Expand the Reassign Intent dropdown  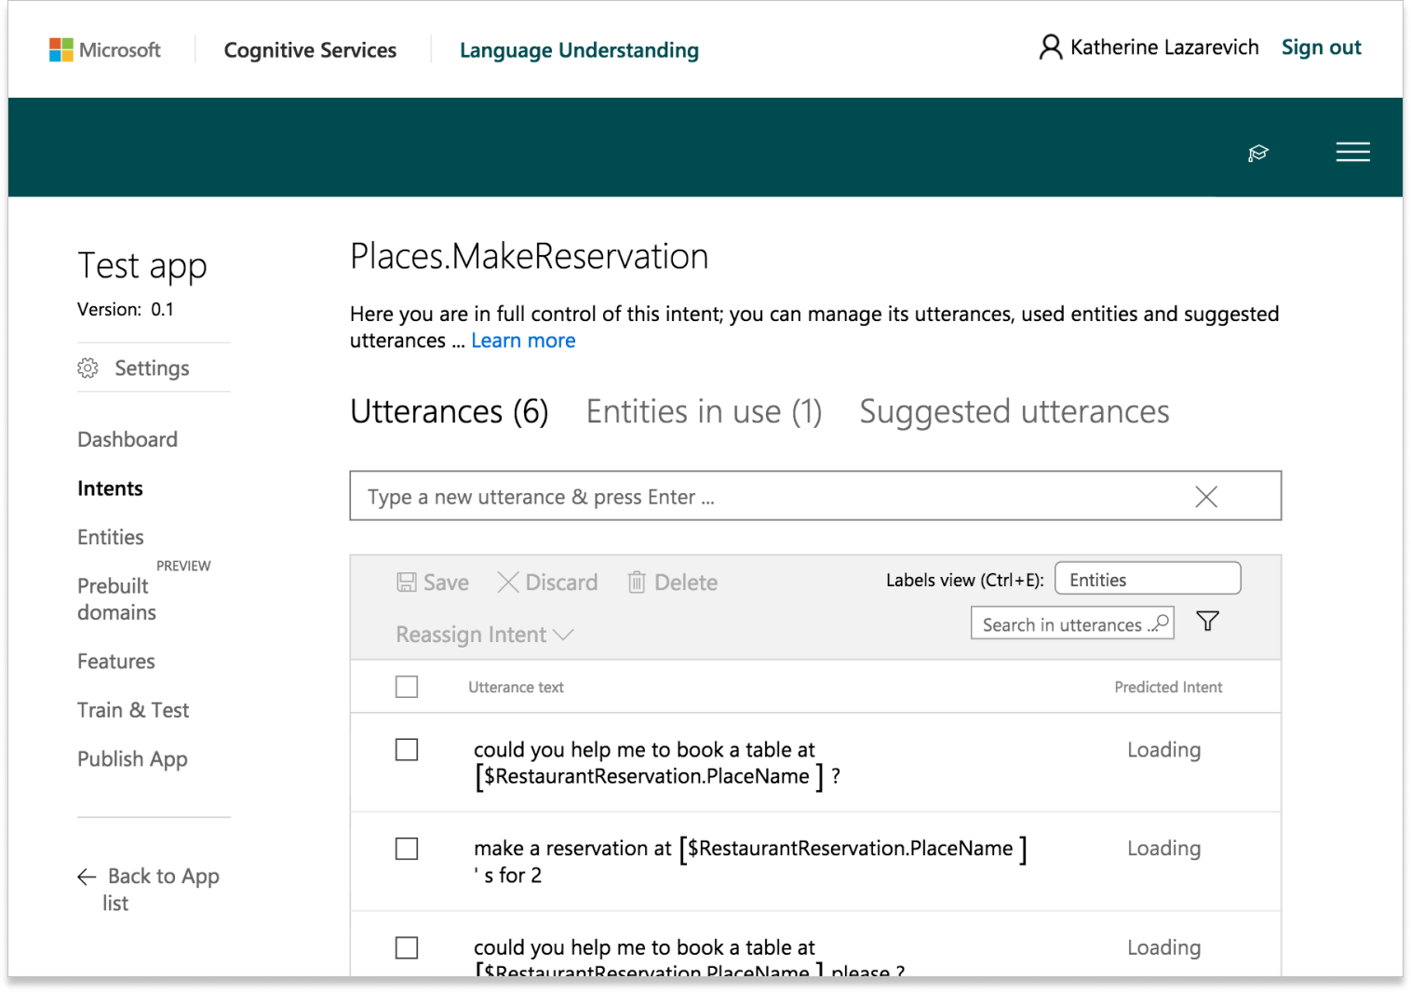click(x=485, y=635)
